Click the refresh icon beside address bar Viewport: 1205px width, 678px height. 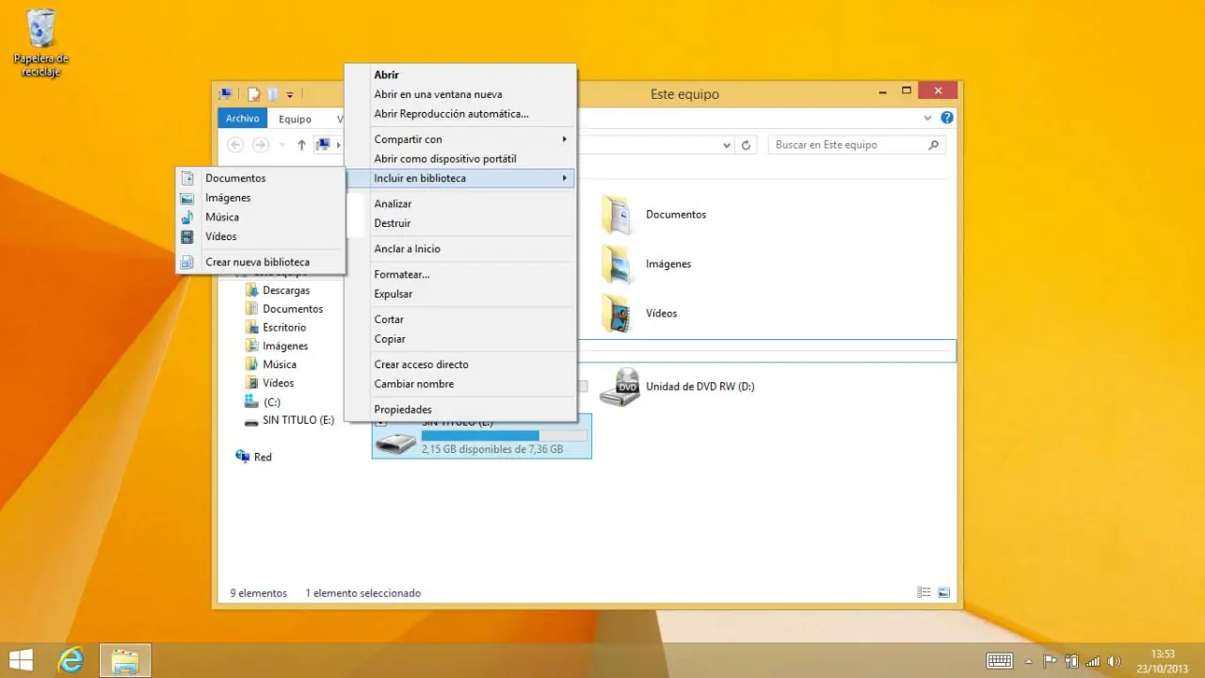coord(747,145)
